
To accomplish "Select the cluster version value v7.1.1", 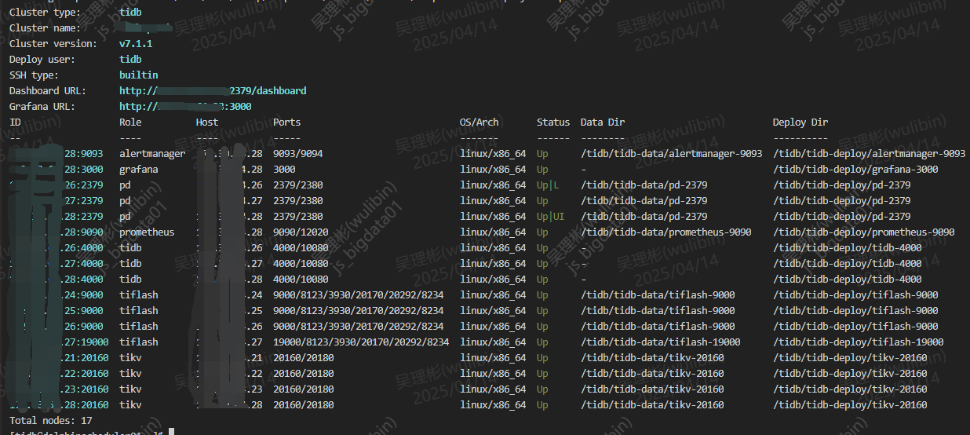I will pyautogui.click(x=136, y=44).
